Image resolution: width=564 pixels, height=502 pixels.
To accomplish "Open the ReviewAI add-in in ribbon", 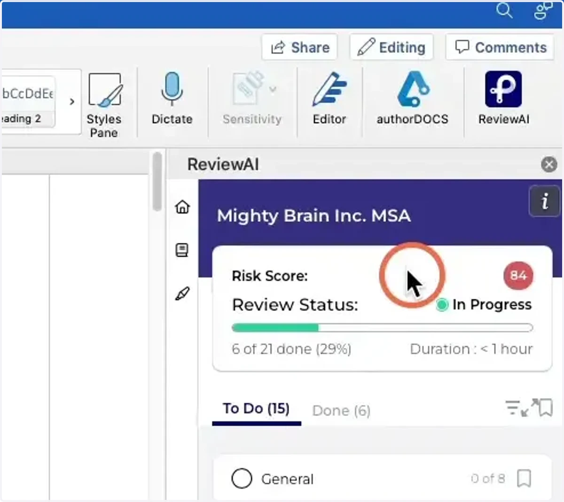I will [x=504, y=99].
